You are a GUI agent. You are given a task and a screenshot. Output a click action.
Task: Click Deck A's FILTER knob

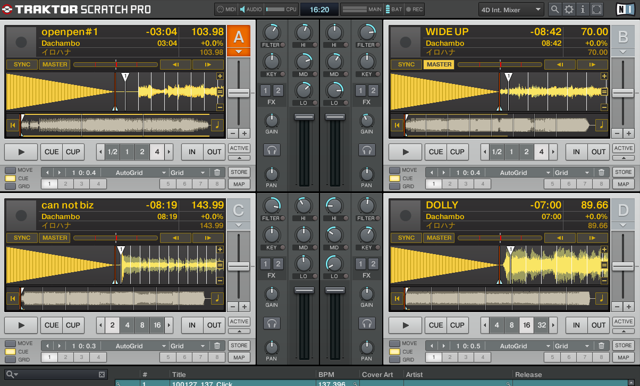tap(271, 32)
